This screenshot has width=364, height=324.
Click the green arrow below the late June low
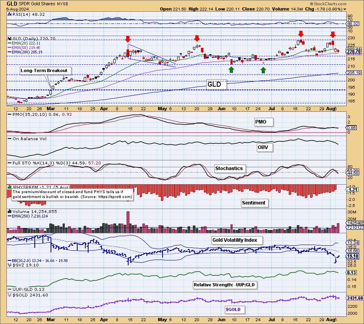click(x=263, y=70)
